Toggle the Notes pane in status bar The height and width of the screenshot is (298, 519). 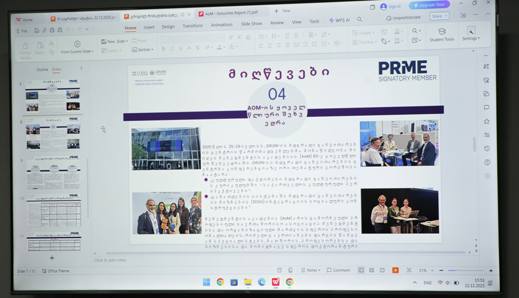pyautogui.click(x=310, y=270)
